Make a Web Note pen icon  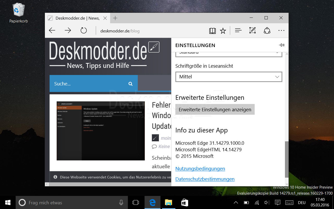click(252, 31)
